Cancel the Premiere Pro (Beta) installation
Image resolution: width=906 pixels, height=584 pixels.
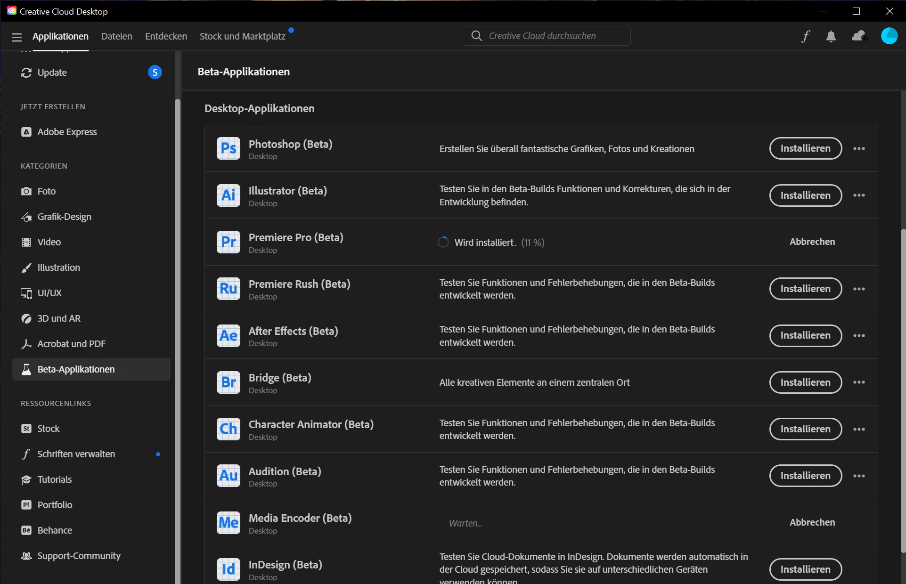(x=812, y=242)
